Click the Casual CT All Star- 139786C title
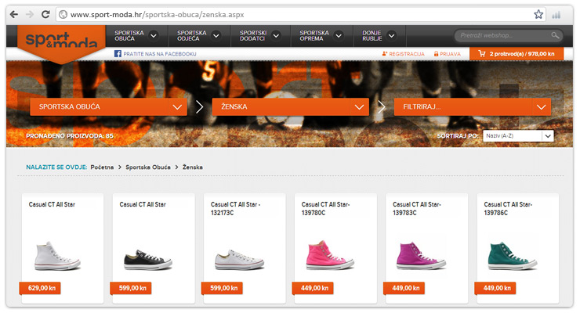This screenshot has height=313, width=580. pyautogui.click(x=508, y=209)
